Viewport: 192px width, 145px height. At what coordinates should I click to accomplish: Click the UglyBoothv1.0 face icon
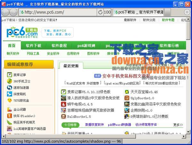coord(127,98)
